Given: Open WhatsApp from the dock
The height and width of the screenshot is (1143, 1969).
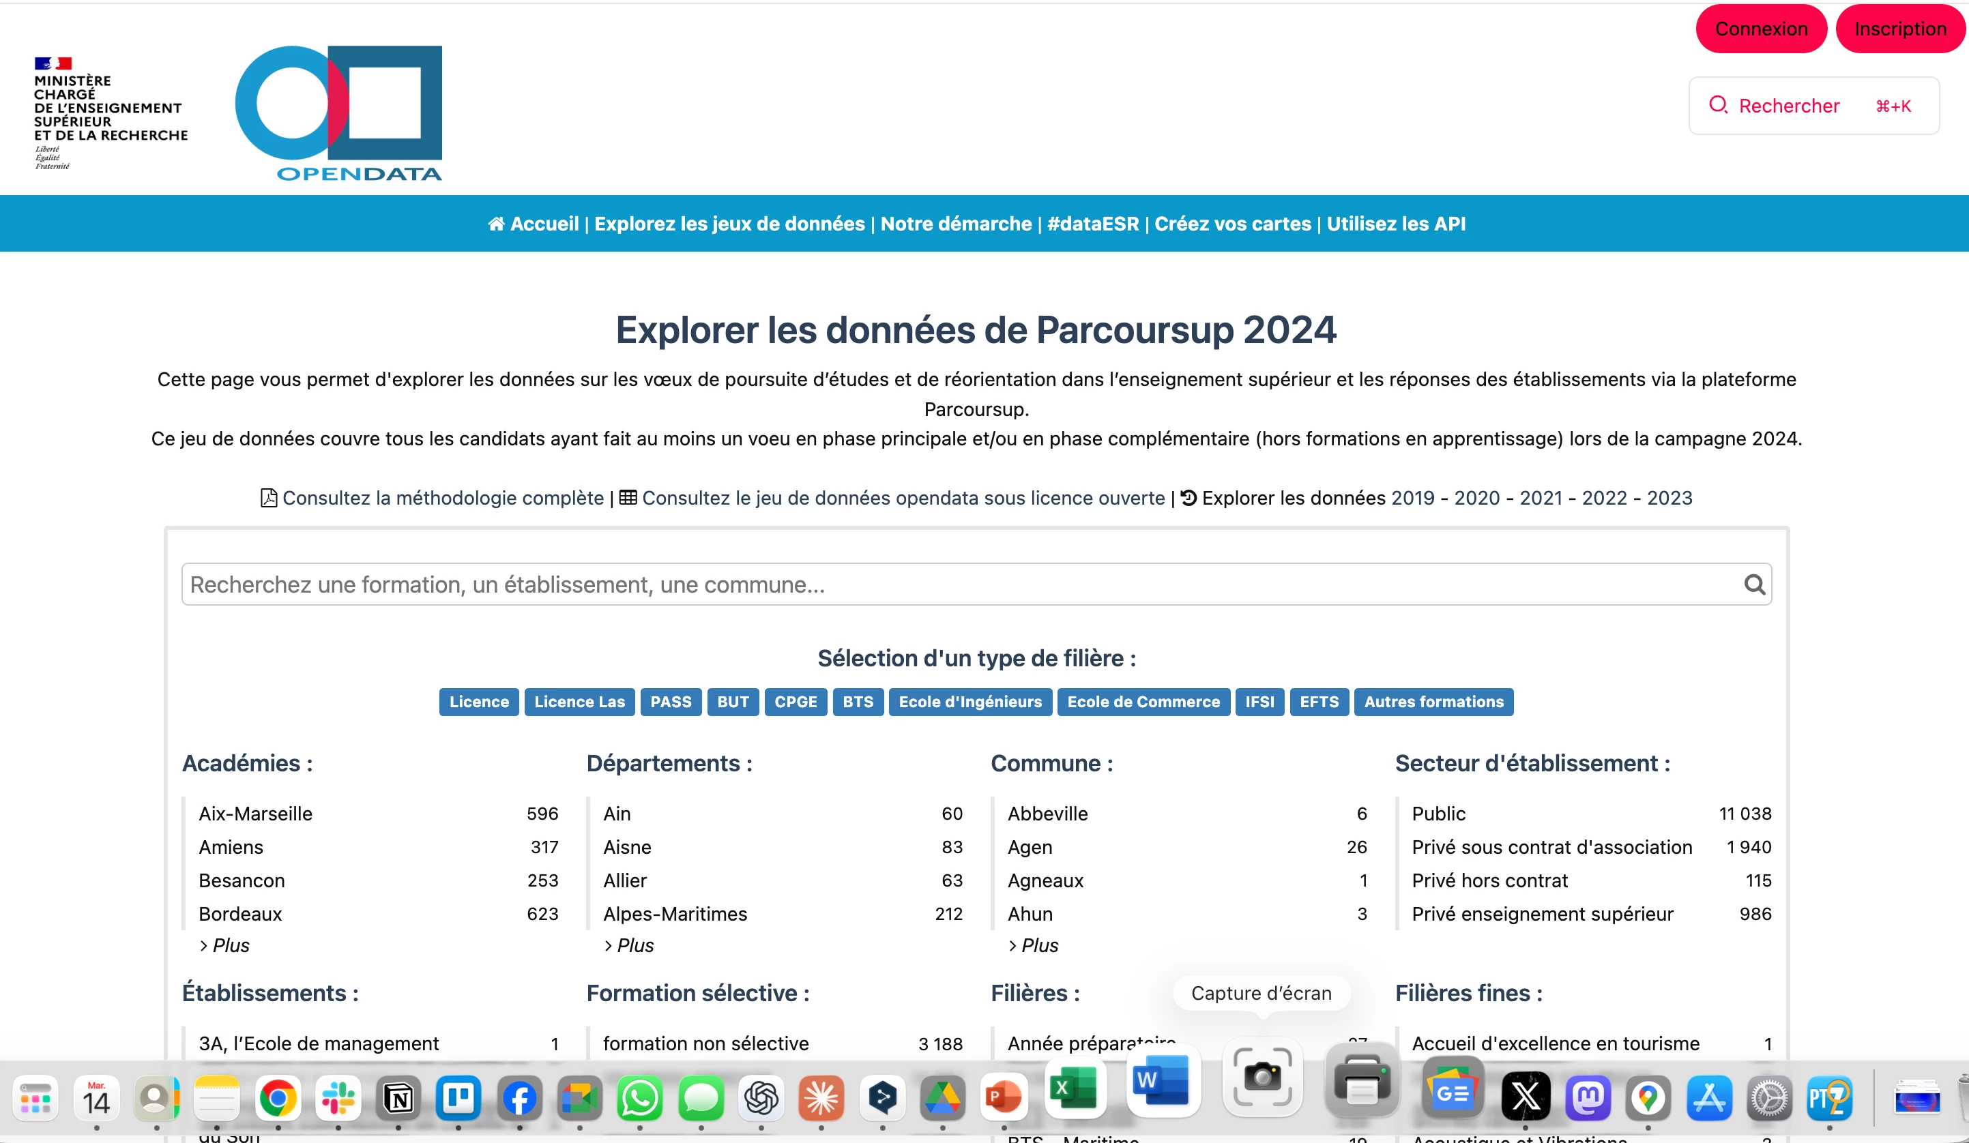Looking at the screenshot, I should tap(639, 1099).
